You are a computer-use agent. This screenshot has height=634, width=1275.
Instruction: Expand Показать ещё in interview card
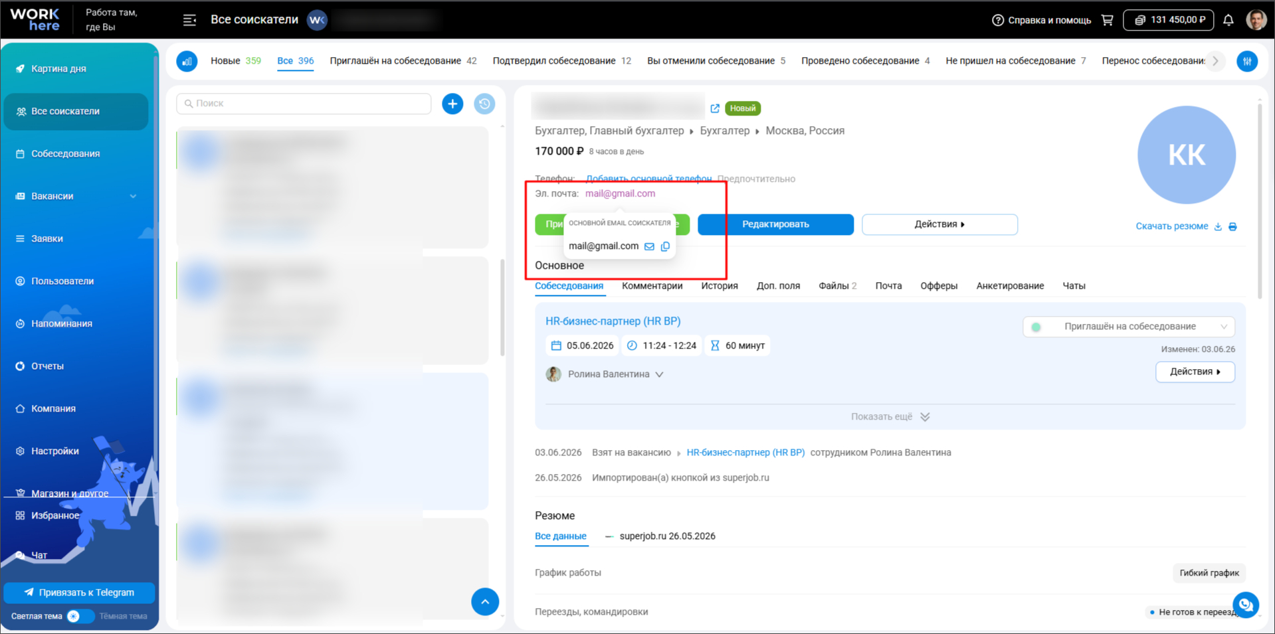(x=890, y=417)
